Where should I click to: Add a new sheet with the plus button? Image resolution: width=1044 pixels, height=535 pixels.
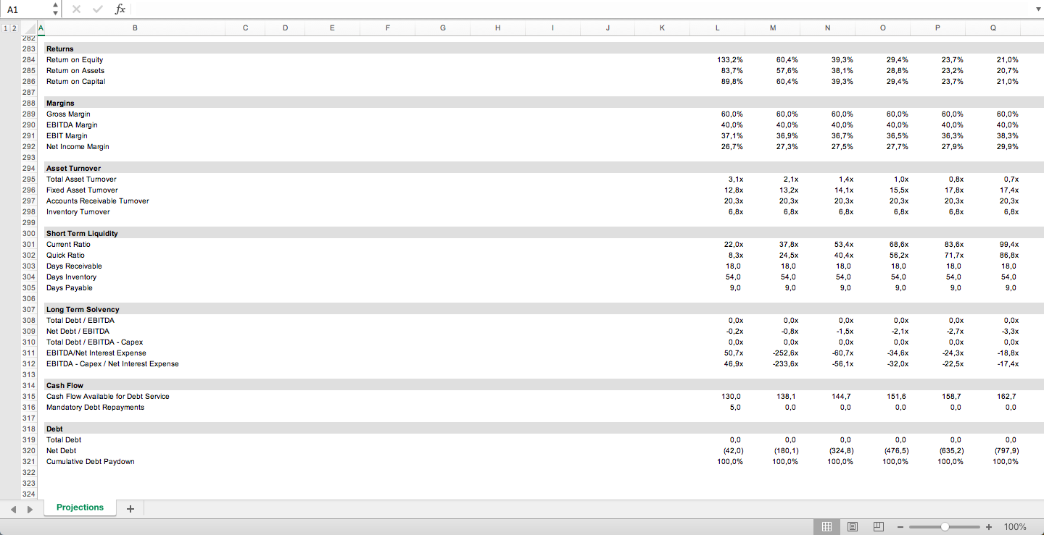(130, 509)
